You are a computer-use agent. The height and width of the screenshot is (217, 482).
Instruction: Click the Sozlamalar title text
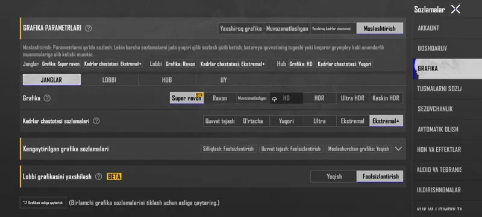(x=430, y=10)
